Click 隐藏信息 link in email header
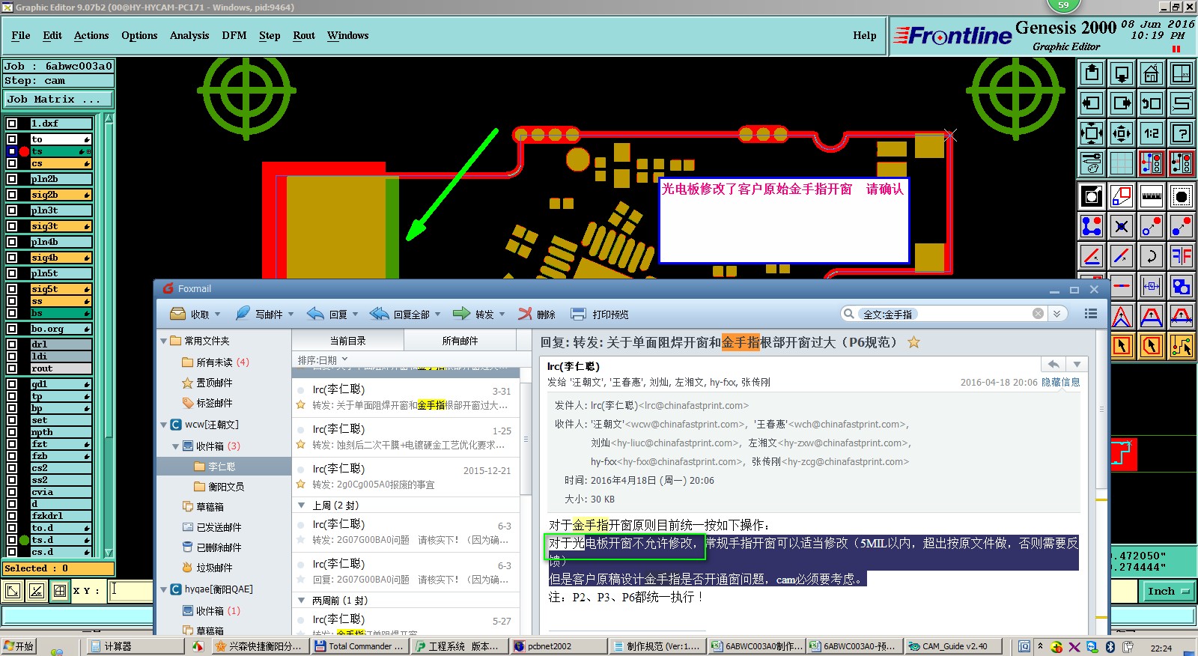Image resolution: width=1198 pixels, height=656 pixels. coord(1060,382)
